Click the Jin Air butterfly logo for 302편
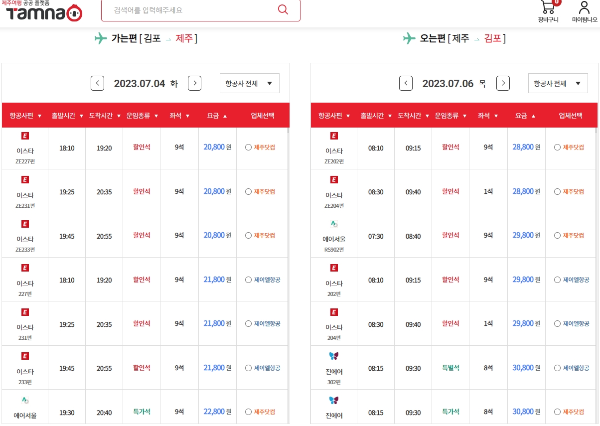600x426 pixels. pos(334,356)
